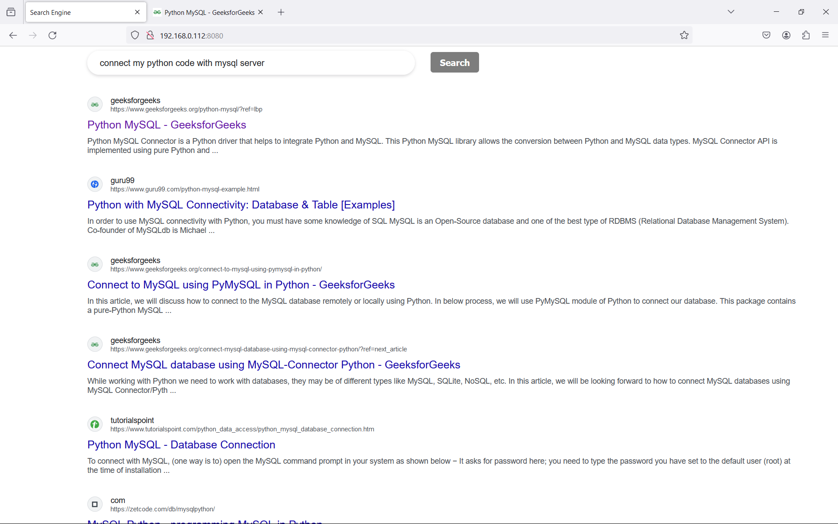Restore down the browser window
This screenshot has height=524, width=838.
[801, 12]
